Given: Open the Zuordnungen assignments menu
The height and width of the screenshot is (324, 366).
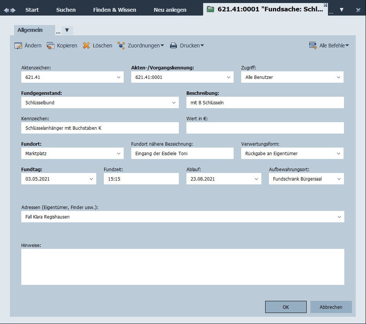Looking at the screenshot, I should coord(140,46).
